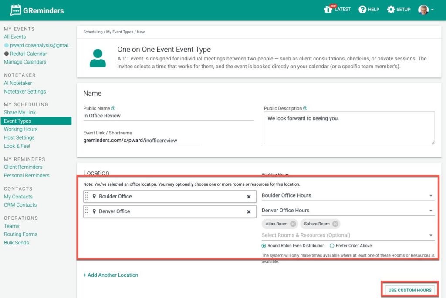The image size is (446, 298).
Task: Click the Help question mark icon
Action: click(362, 10)
